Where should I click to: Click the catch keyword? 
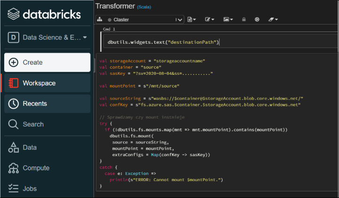pos(106,167)
